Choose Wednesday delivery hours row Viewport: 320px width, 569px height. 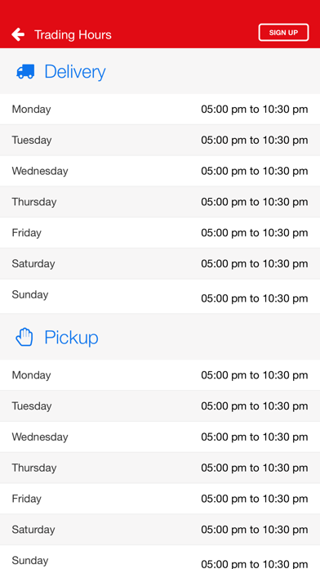point(160,171)
